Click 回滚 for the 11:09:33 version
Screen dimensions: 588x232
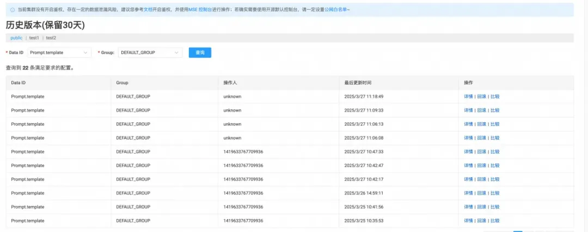point(481,110)
